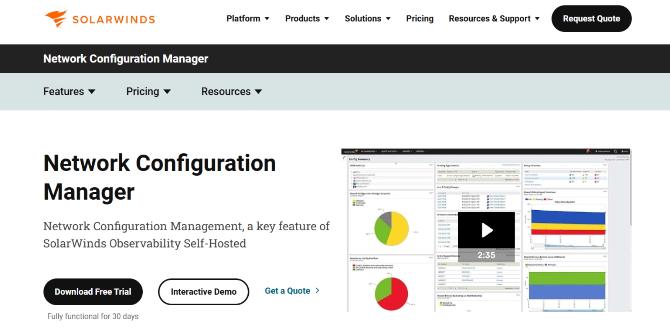Click the search icon in dashboard screenshot

click(615, 152)
